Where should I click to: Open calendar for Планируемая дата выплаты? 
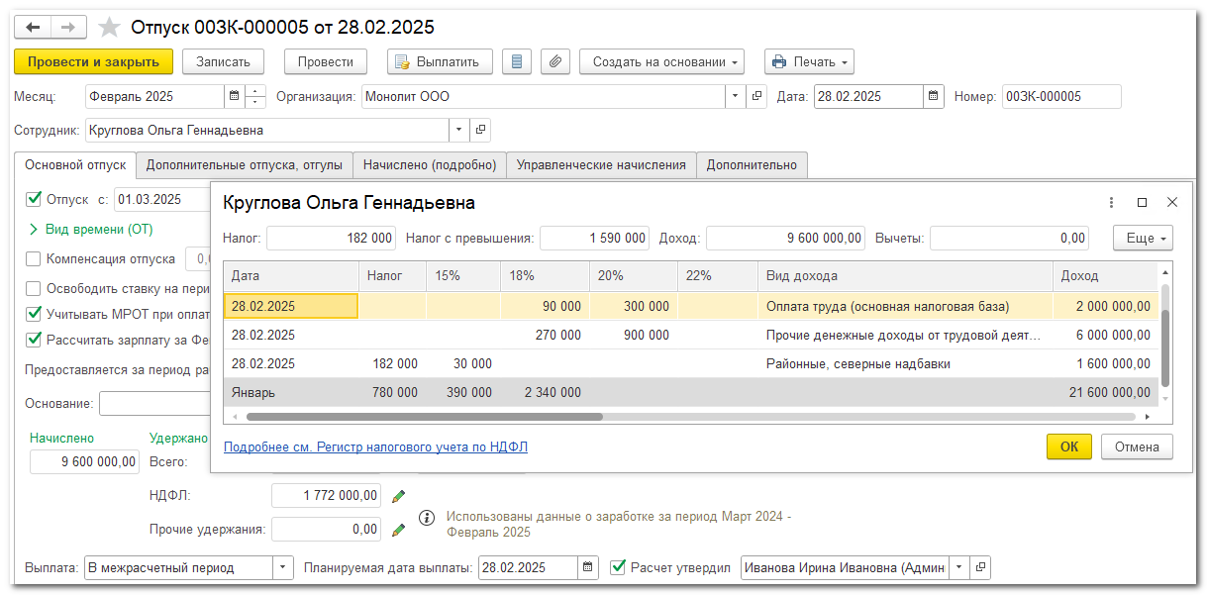(x=589, y=567)
